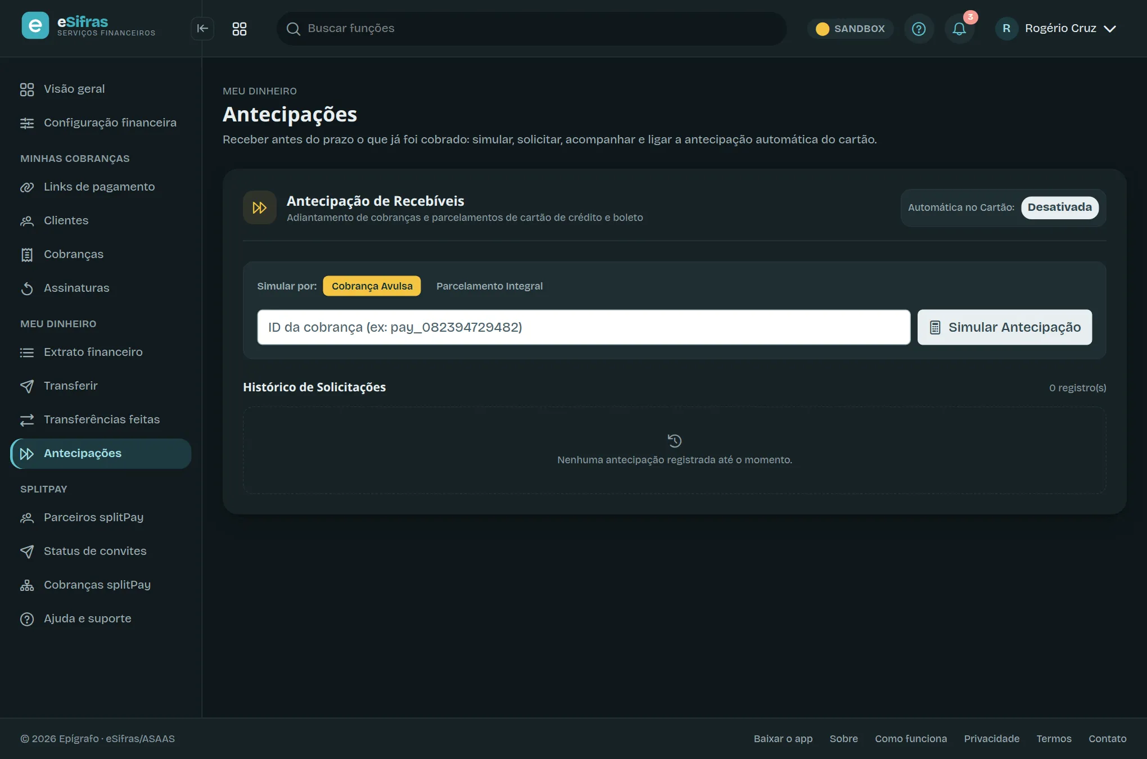Viewport: 1147px width, 759px height.
Task: Open the apps grid icon in header
Action: click(x=240, y=29)
